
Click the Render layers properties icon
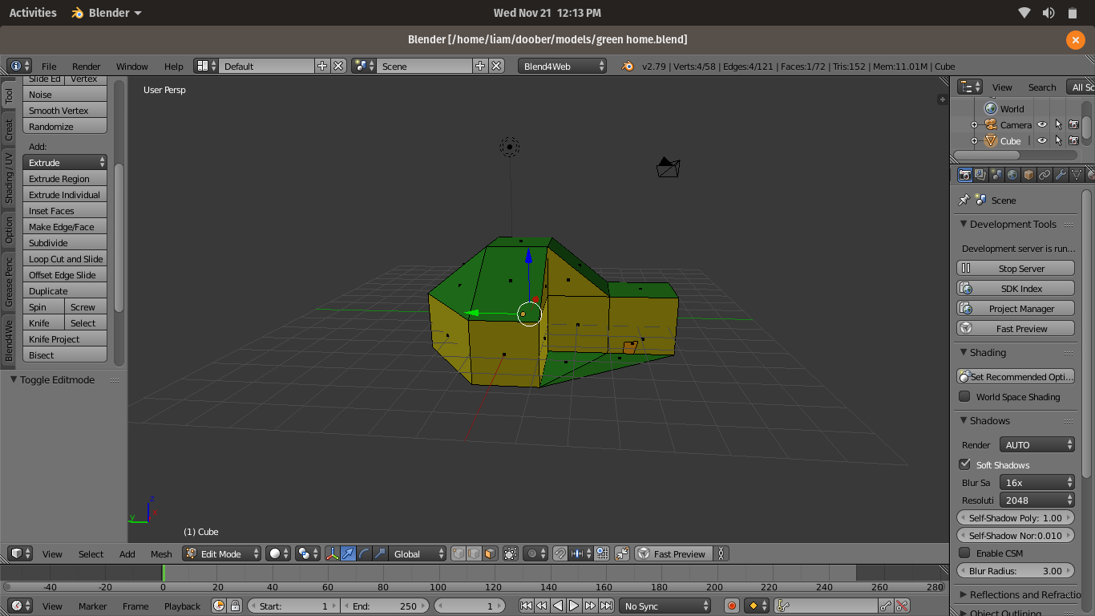[x=980, y=175]
